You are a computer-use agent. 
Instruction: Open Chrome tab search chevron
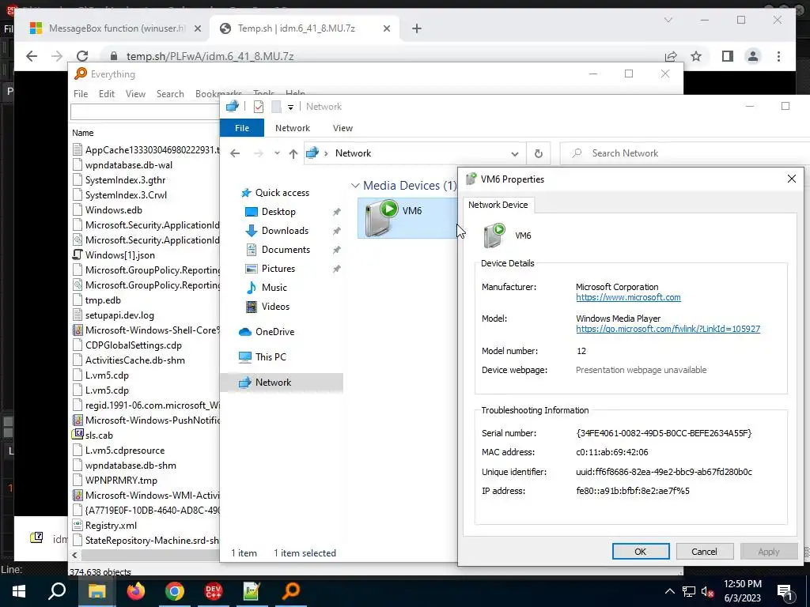[x=668, y=20]
